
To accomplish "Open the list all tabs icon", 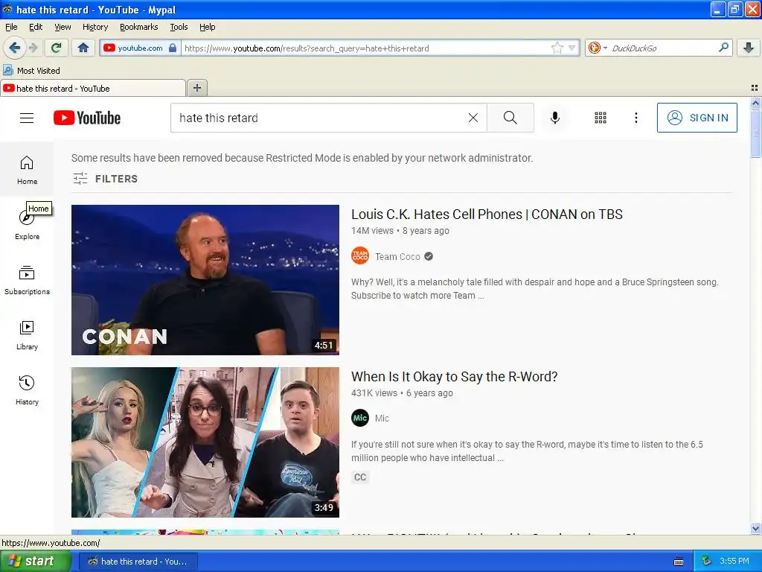I will coord(755,88).
